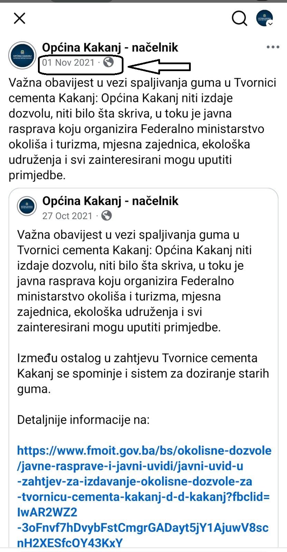
Task: Close the post view with the X icon
Action: point(20,18)
